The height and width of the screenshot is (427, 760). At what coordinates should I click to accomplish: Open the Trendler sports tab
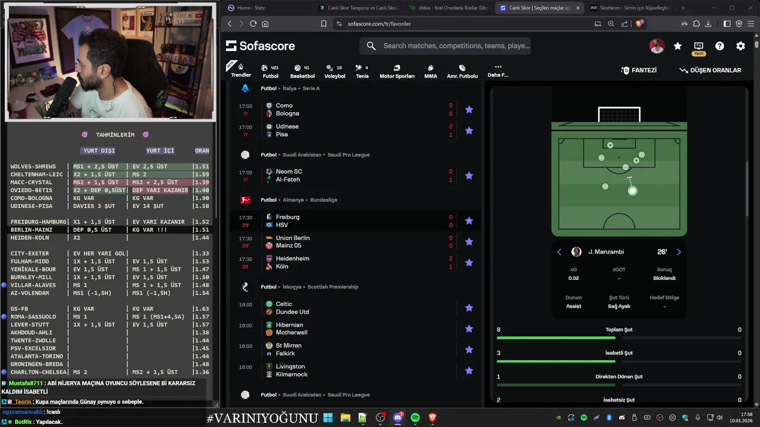240,70
